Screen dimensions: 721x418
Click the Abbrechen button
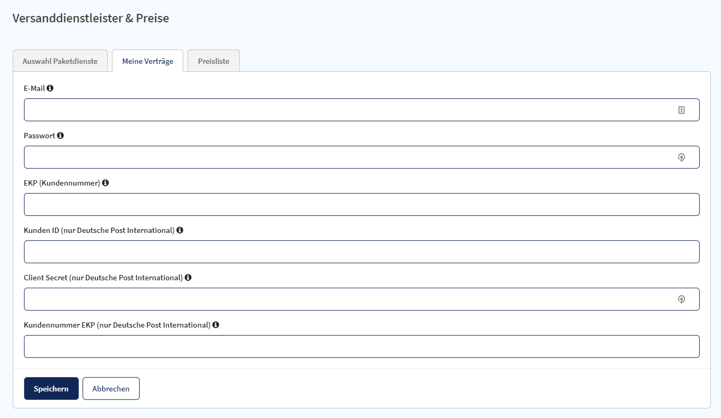(111, 389)
